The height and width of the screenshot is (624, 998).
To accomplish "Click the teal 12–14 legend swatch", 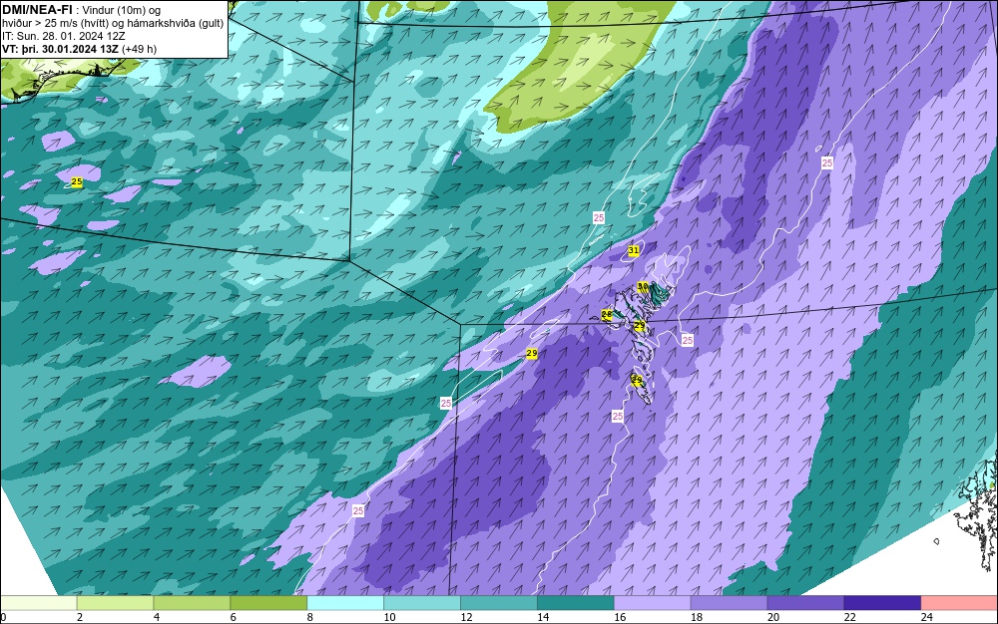I will (499, 603).
